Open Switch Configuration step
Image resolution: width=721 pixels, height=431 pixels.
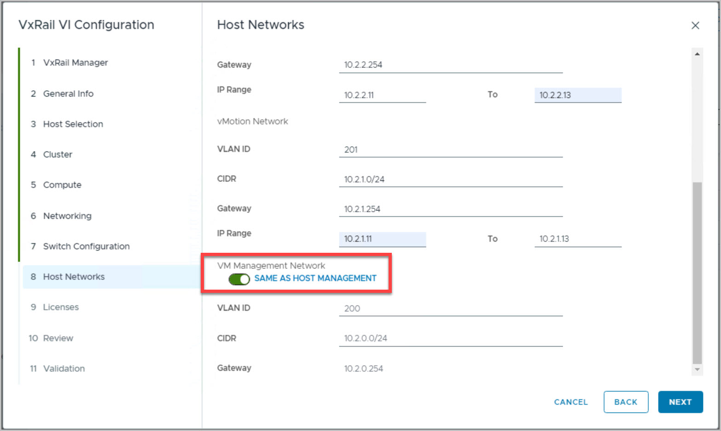86,246
